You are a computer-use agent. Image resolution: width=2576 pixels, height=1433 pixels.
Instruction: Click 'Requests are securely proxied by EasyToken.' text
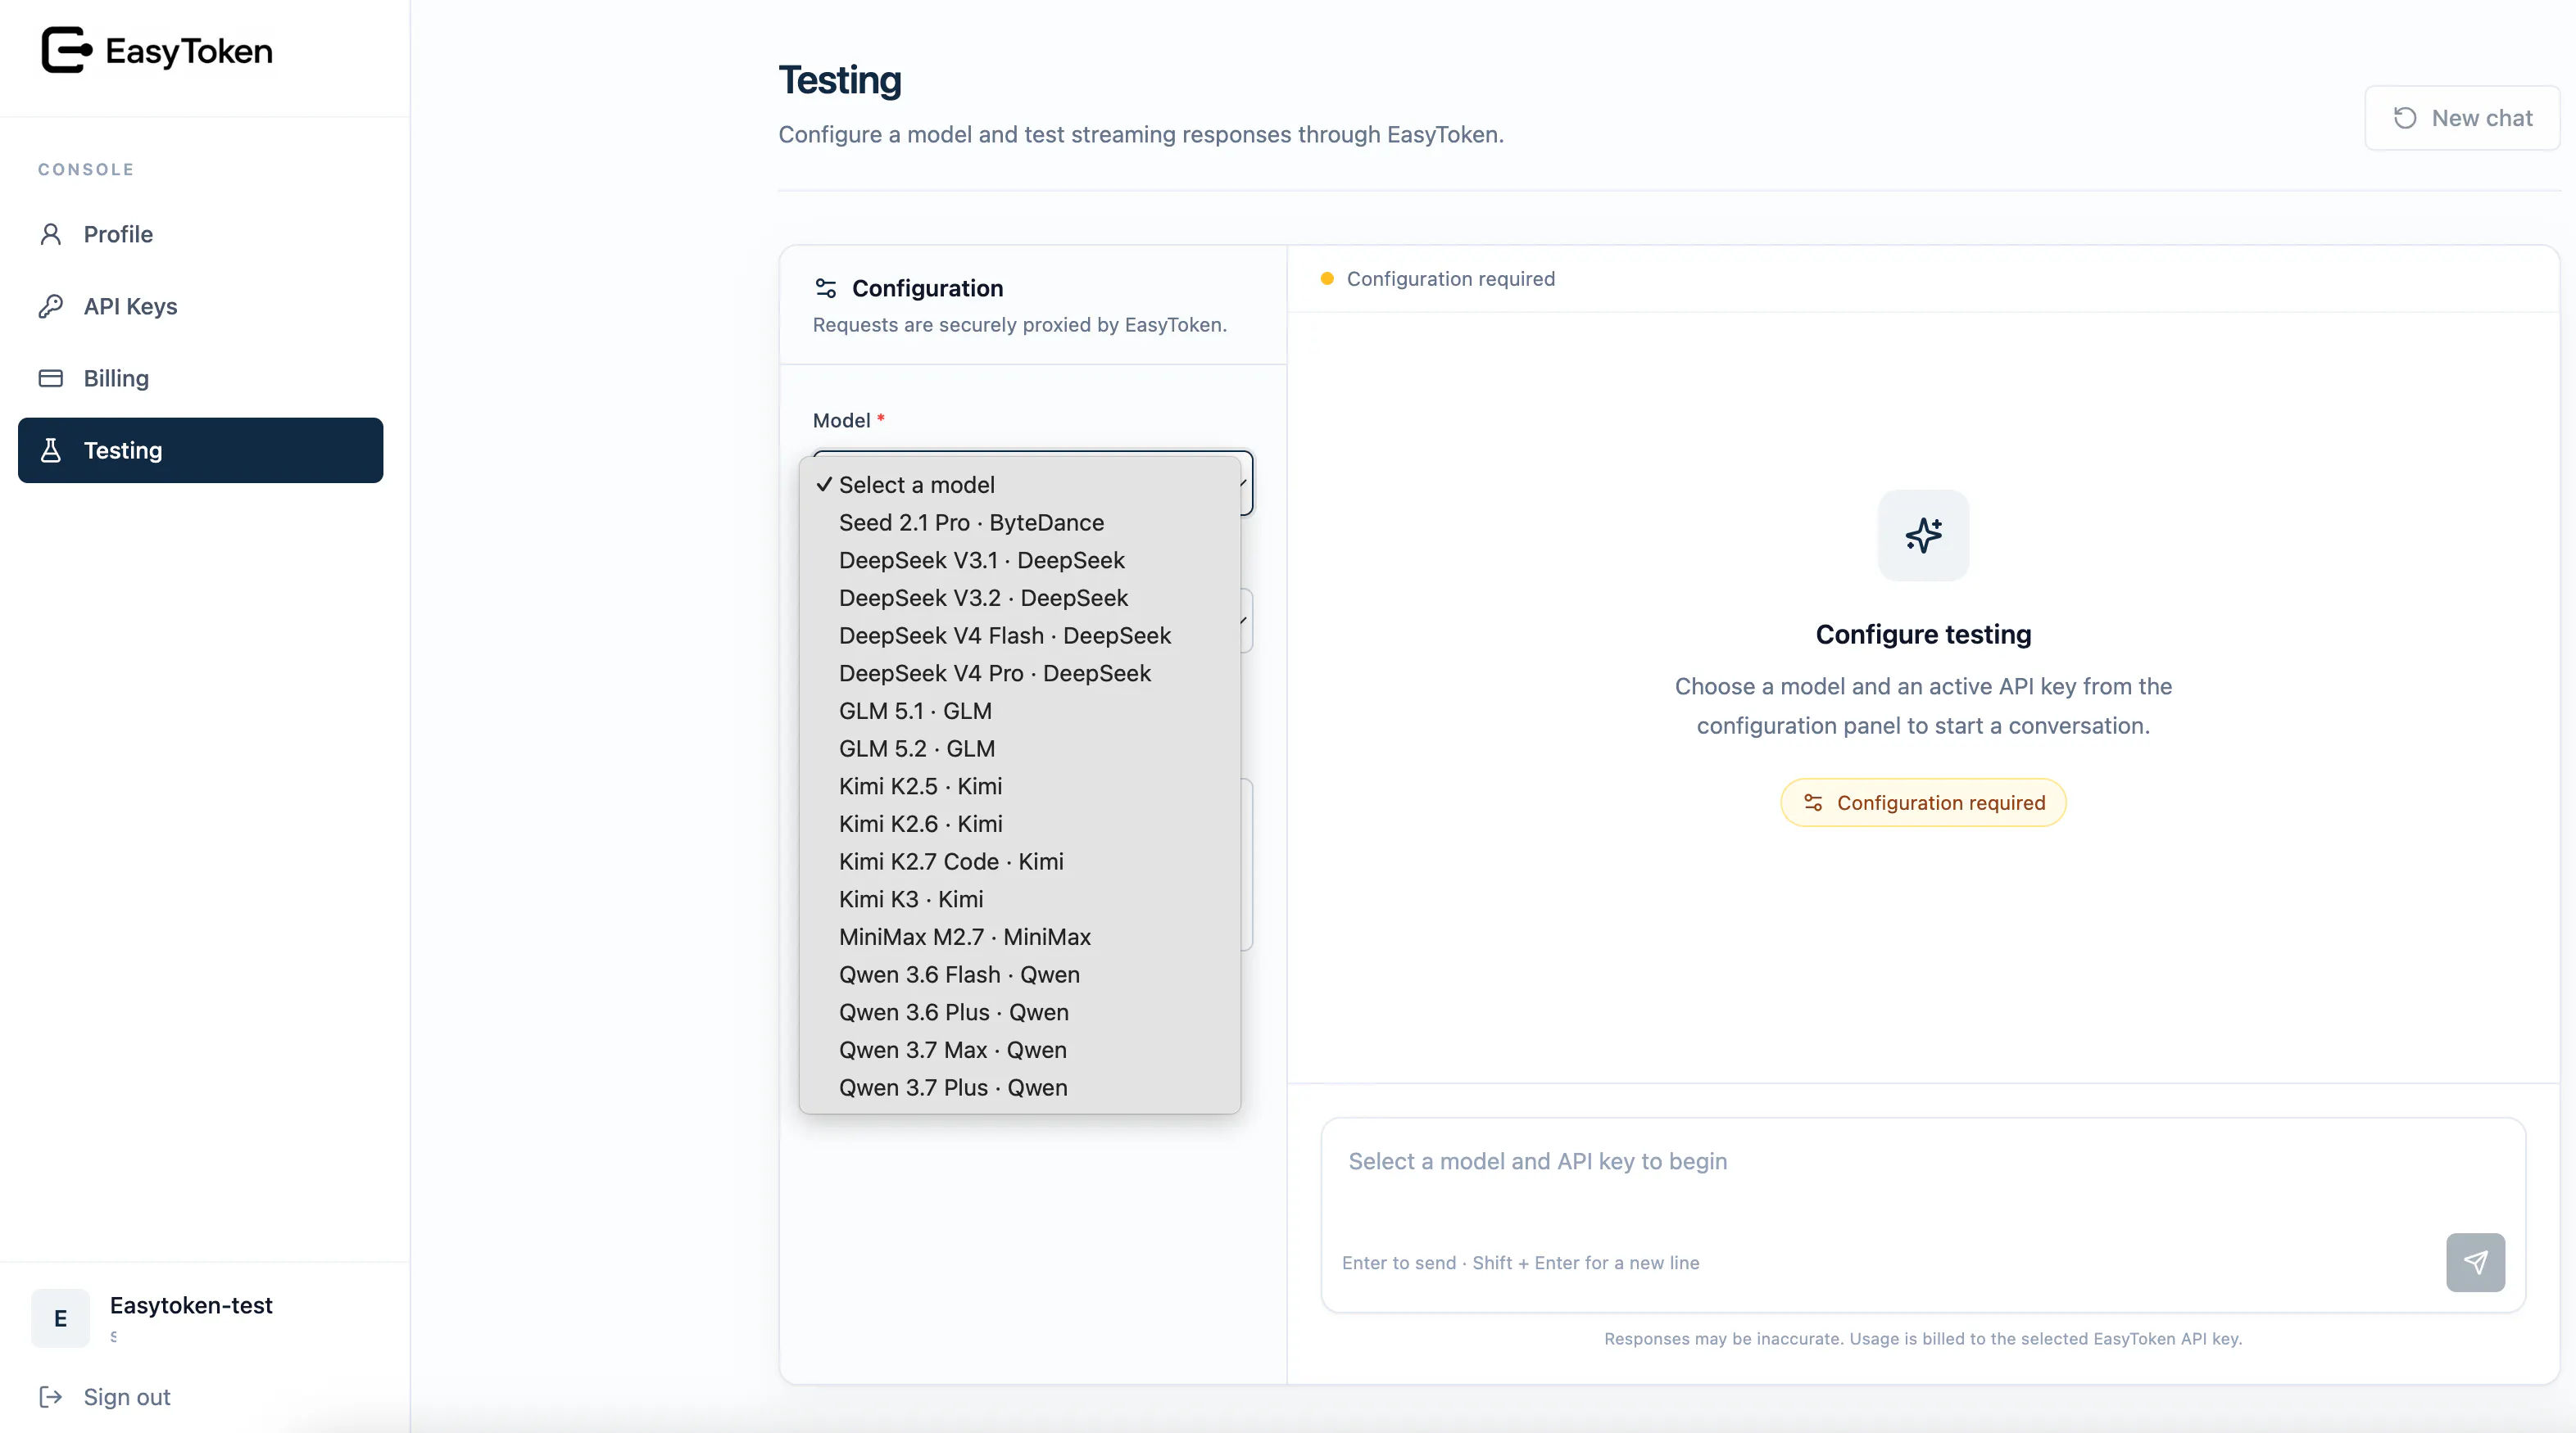1019,325
